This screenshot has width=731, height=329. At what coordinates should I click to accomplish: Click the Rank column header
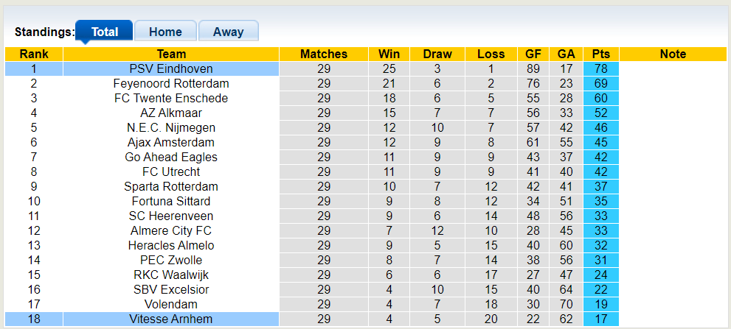34,54
